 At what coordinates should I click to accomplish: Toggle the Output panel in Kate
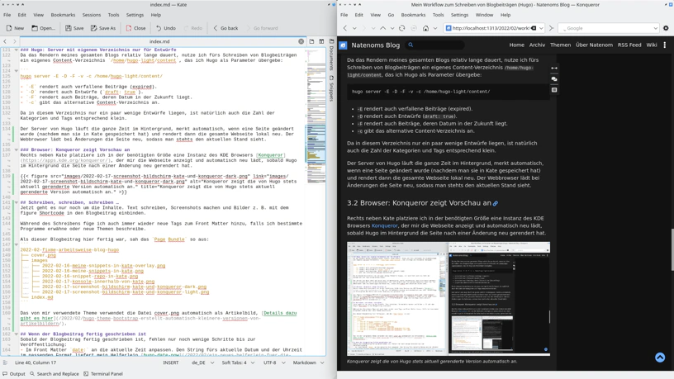click(x=14, y=374)
